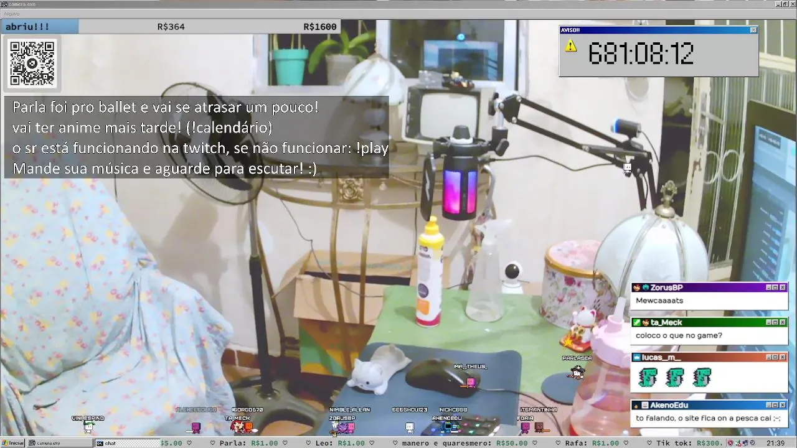The width and height of the screenshot is (797, 448).
Task: Click the ITSMANTINHA avatar label
Action: (x=539, y=410)
